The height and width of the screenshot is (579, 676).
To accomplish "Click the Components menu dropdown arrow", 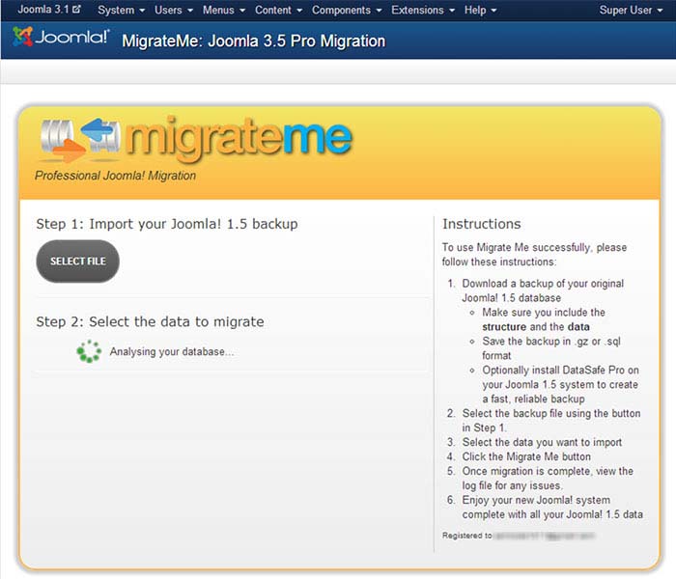I will [379, 11].
